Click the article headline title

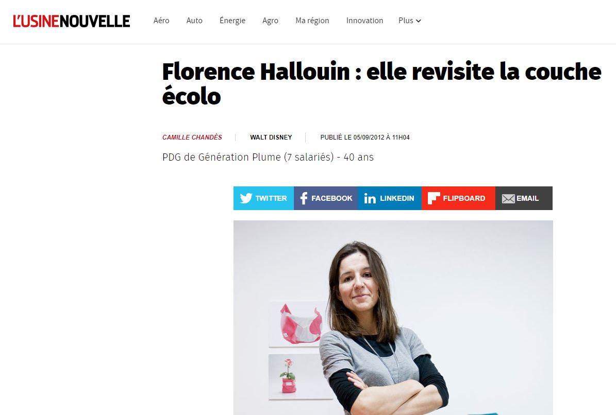click(382, 83)
